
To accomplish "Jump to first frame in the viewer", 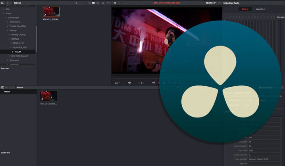I will point(153,82).
